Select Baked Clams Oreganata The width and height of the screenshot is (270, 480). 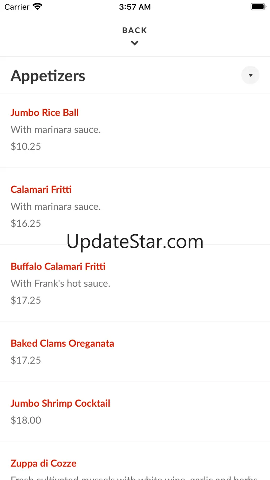pos(62,343)
